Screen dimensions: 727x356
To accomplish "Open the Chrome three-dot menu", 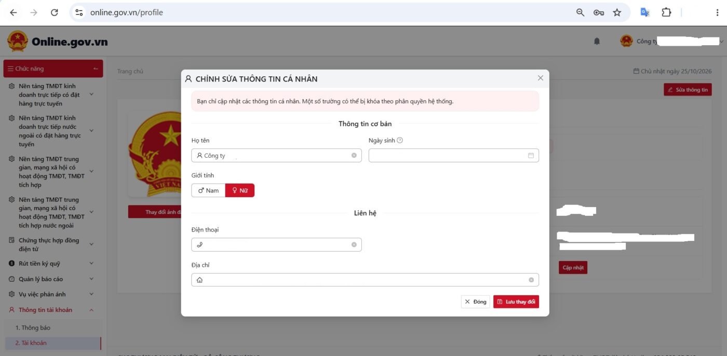I will 717,12.
